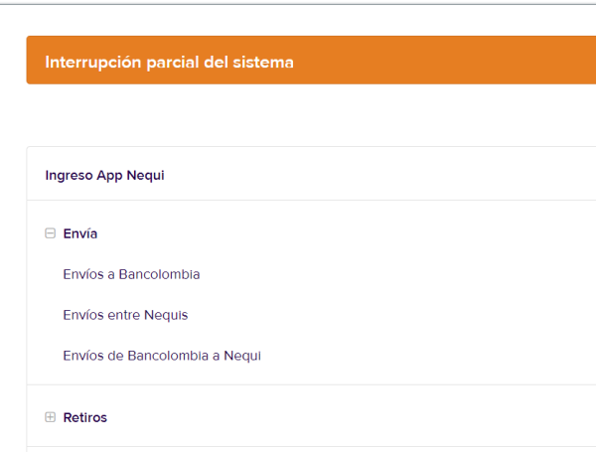Click the Retiros group heading
The height and width of the screenshot is (452, 596).
(x=84, y=417)
